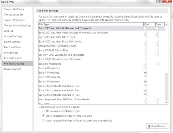173x133 pixels.
Task: Select Trusted Add-in Catalogs
Action: click(x=18, y=26)
